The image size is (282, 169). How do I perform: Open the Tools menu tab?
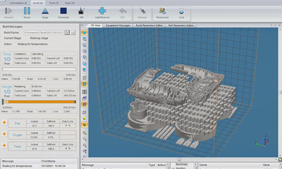pyautogui.click(x=54, y=3)
